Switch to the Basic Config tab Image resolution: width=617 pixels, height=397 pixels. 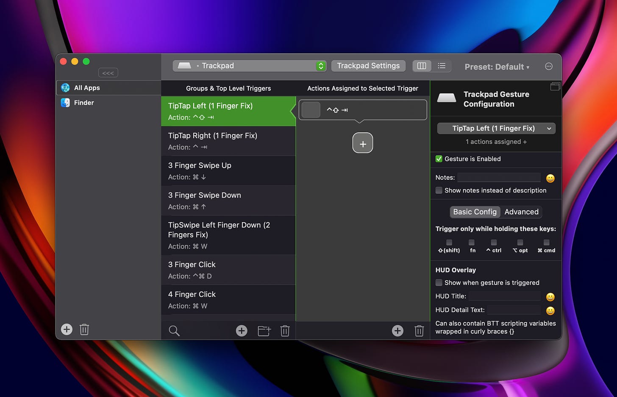point(475,212)
